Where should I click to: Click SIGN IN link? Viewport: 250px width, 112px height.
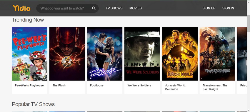pyautogui.click(x=228, y=8)
